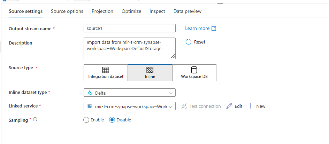Click inside the Description text area

pos(130,48)
